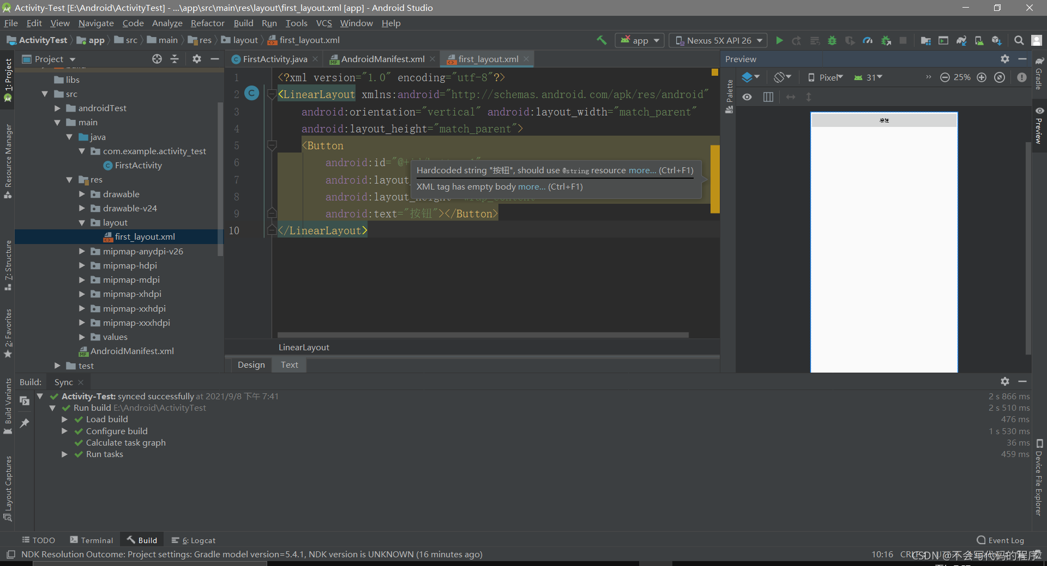Open the Refactor menu
Image resolution: width=1047 pixels, height=566 pixels.
pyautogui.click(x=207, y=23)
